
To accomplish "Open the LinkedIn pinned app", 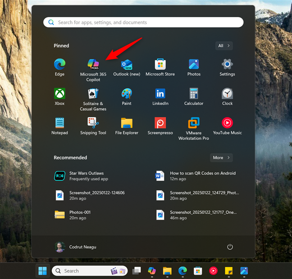I will (x=160, y=97).
